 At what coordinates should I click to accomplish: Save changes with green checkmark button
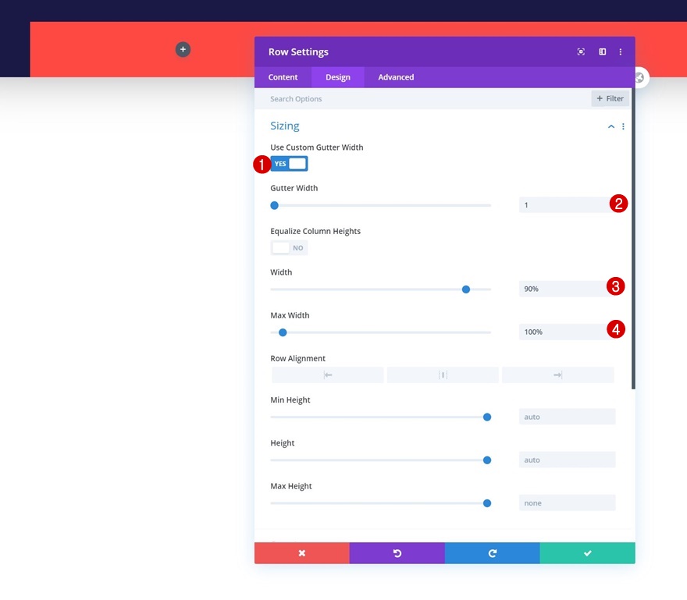(x=588, y=553)
